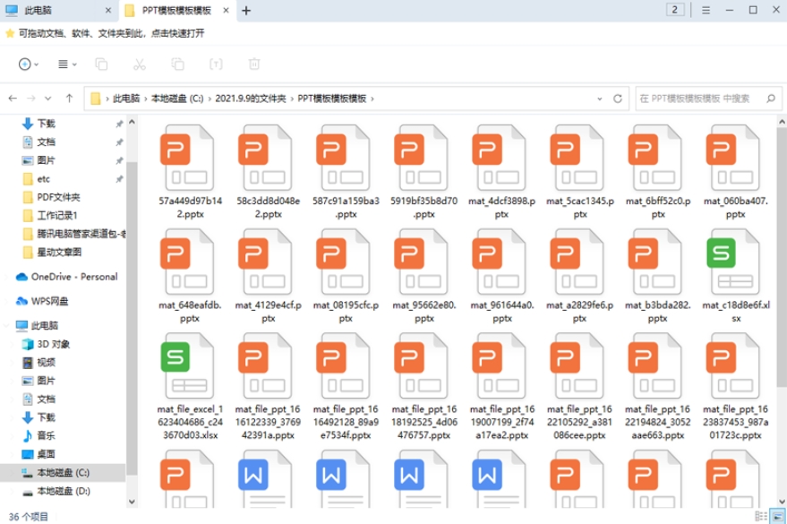Image resolution: width=787 pixels, height=524 pixels.
Task: Select file 587c91a159ba3.pptx
Action: (x=346, y=172)
